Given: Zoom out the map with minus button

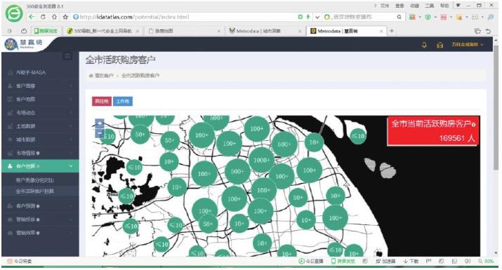Looking at the screenshot, I should (100, 133).
